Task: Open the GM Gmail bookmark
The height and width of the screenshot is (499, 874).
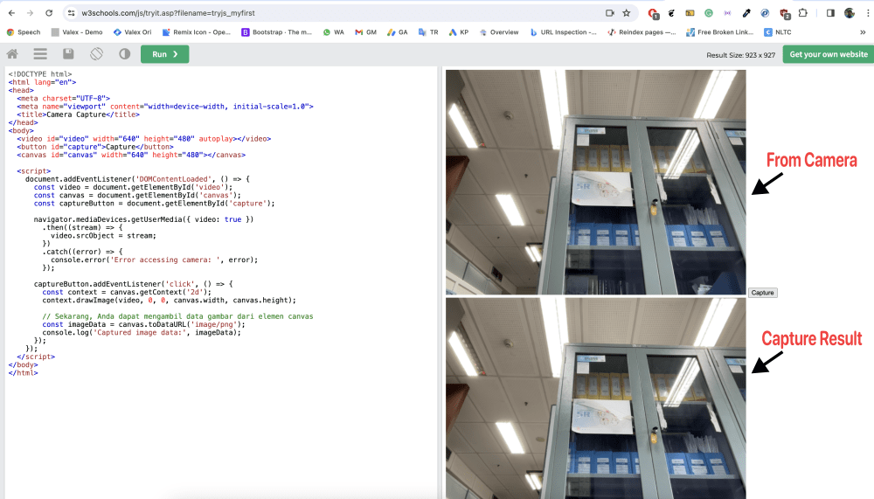Action: tap(365, 32)
